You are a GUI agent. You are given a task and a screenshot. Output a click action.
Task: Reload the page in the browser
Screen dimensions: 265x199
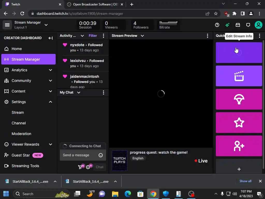point(22,13)
